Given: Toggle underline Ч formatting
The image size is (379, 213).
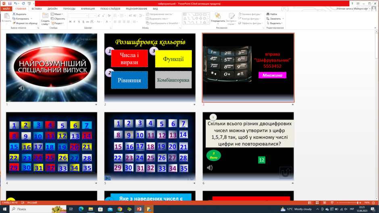Looking at the screenshot, I should (x=79, y=22).
